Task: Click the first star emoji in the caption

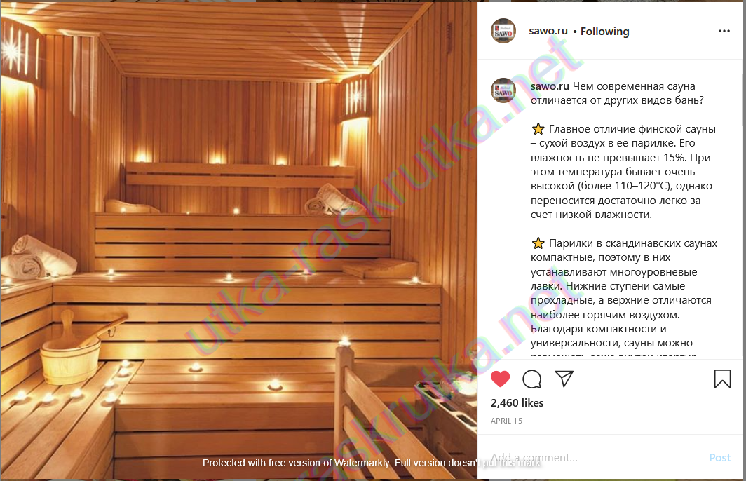Action: click(538, 129)
